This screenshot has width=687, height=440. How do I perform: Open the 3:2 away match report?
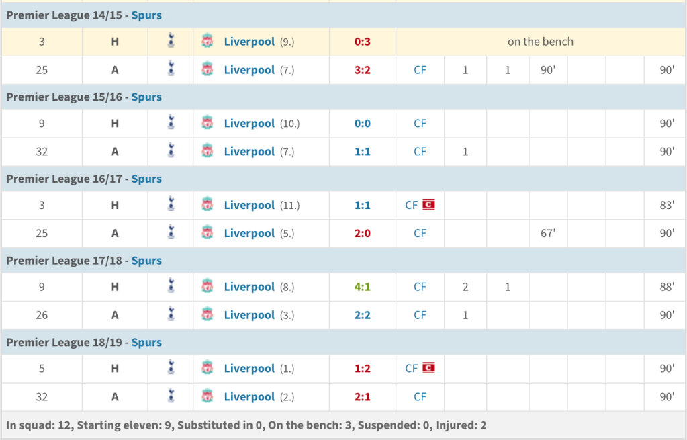pyautogui.click(x=363, y=70)
